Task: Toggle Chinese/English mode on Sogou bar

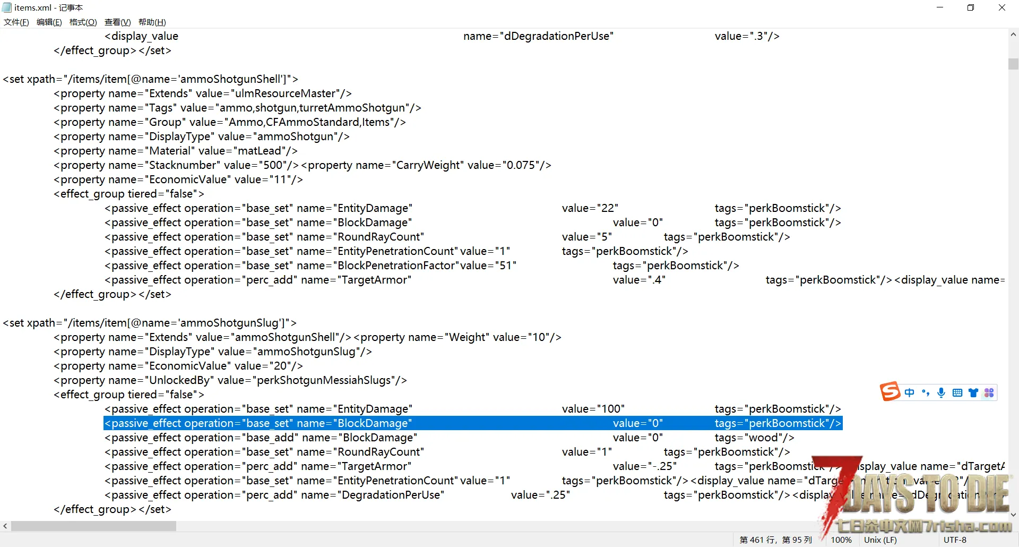Action: pyautogui.click(x=910, y=392)
